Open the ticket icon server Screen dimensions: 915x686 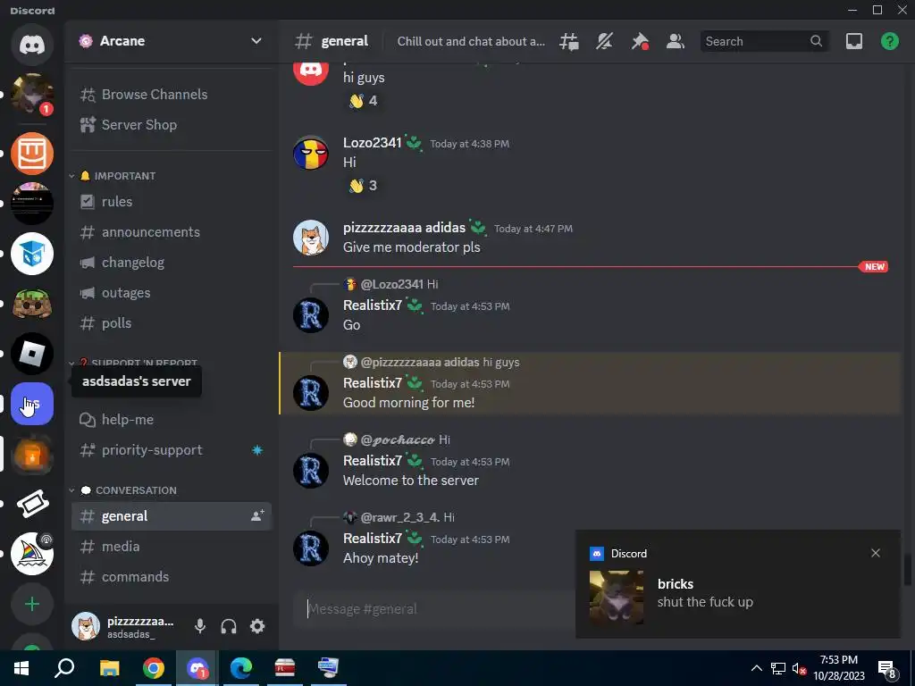click(32, 504)
